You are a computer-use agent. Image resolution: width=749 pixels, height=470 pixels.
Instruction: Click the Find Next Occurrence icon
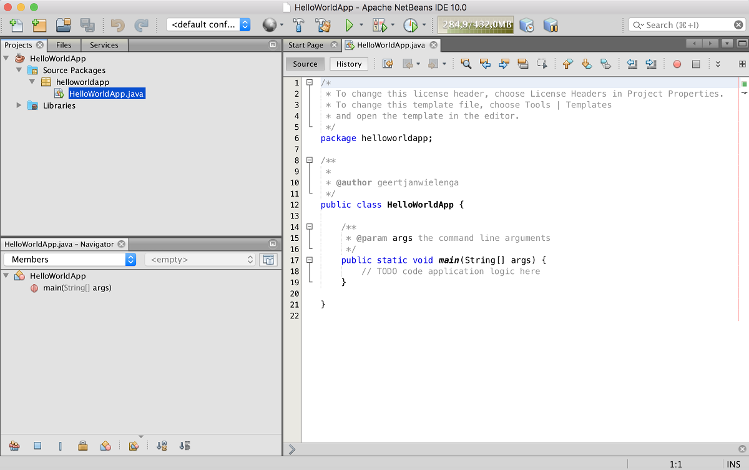[x=504, y=64]
